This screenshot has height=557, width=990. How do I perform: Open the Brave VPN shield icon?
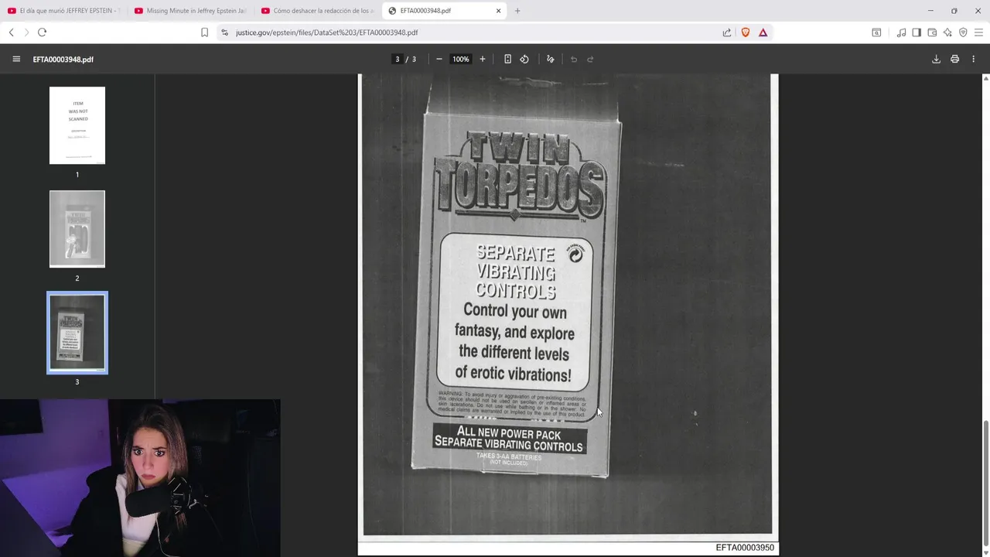963,32
